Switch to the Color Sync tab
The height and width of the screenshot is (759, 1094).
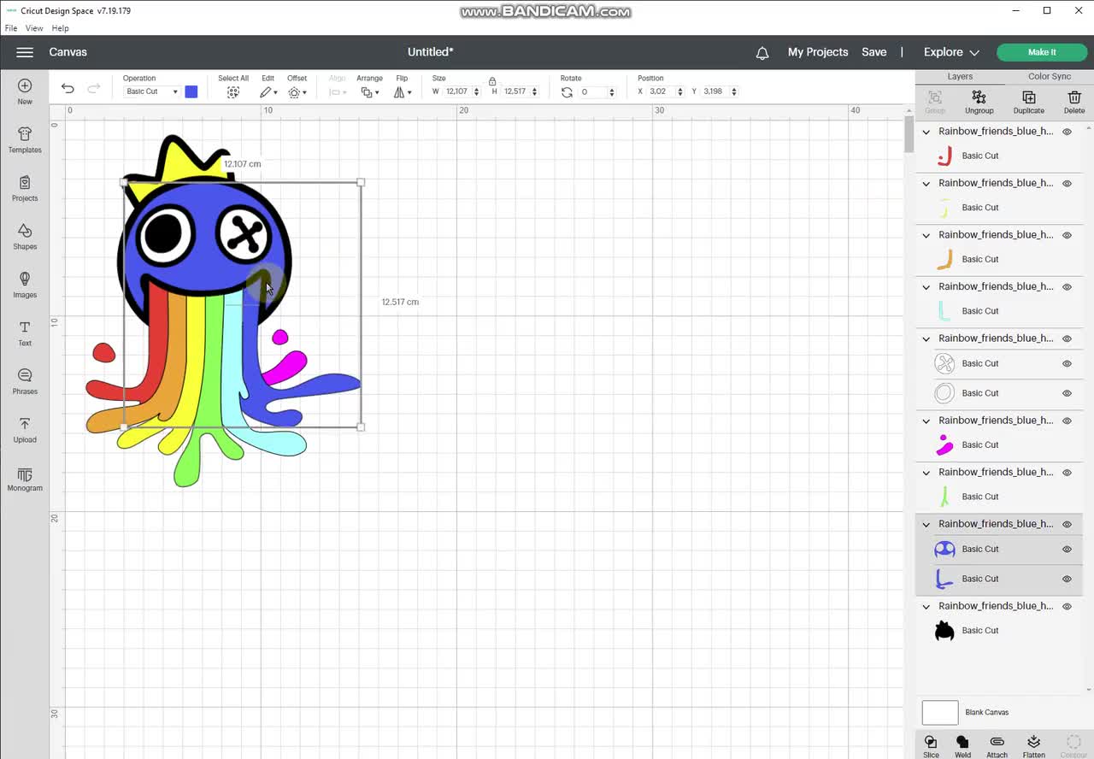(1049, 76)
